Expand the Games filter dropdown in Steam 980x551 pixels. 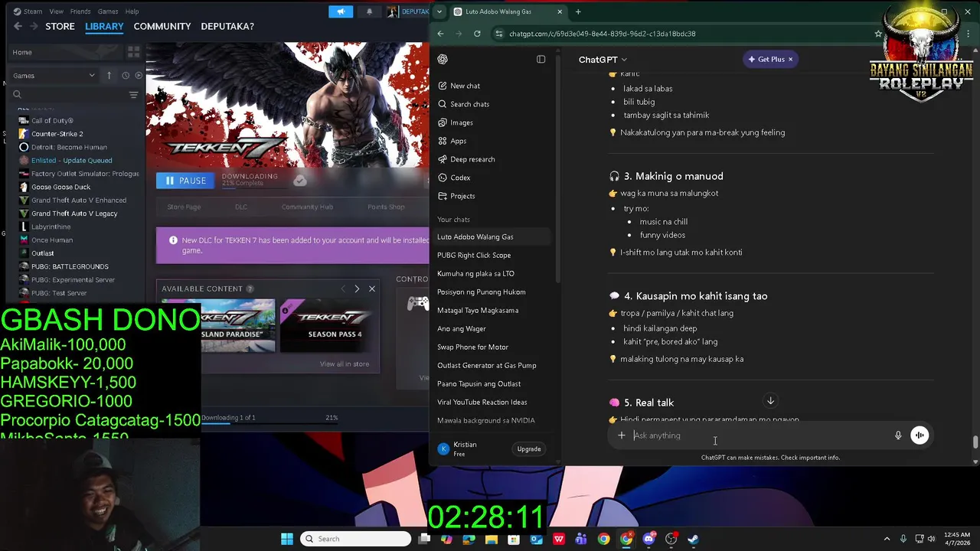point(54,75)
